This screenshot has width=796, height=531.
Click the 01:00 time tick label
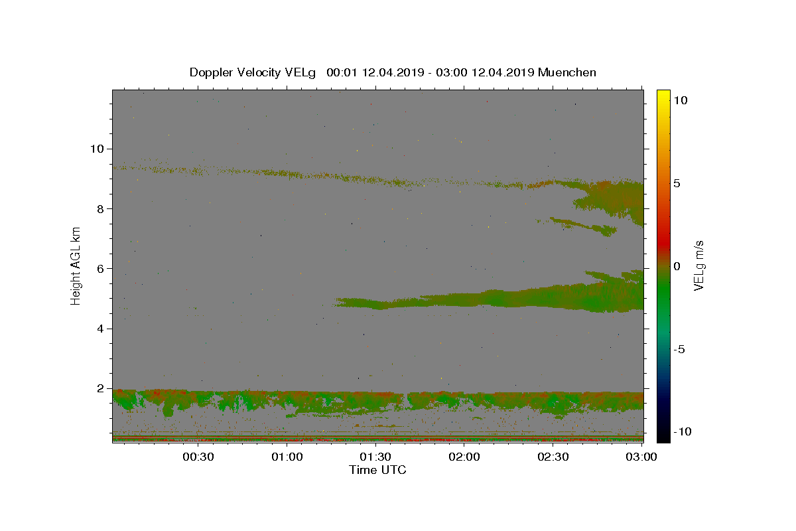tap(287, 457)
